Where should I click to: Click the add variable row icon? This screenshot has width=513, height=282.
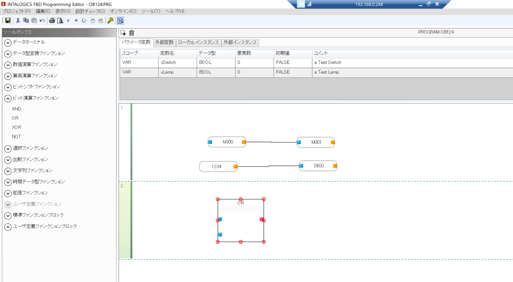(x=123, y=33)
